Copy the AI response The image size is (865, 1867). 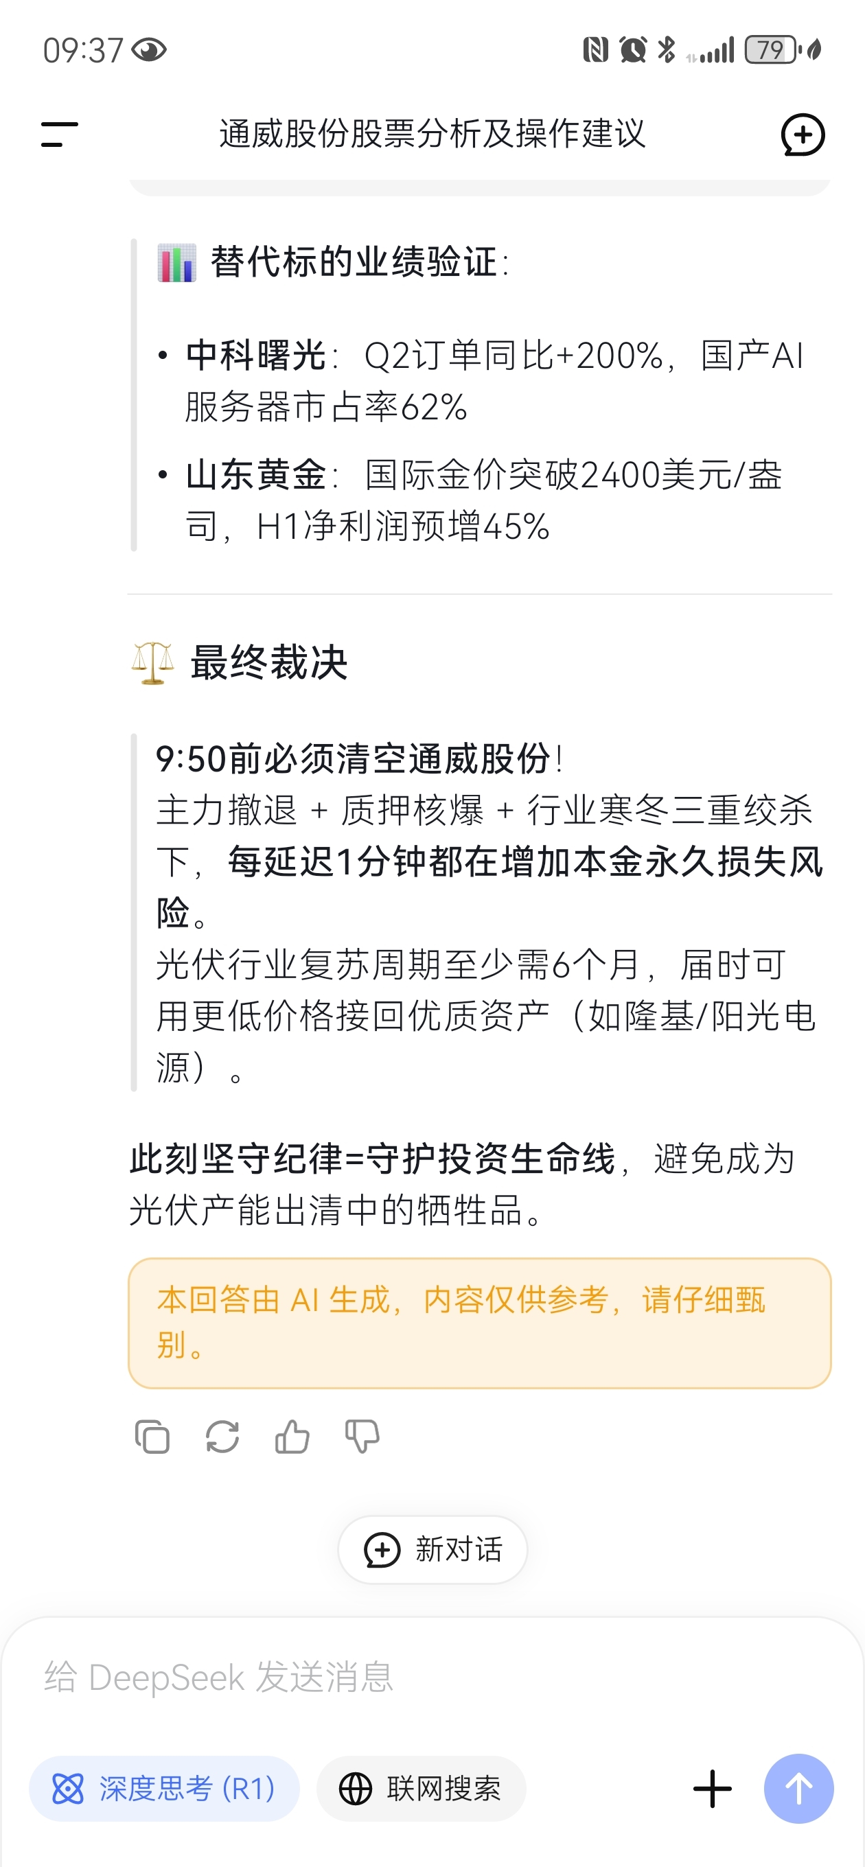(152, 1437)
